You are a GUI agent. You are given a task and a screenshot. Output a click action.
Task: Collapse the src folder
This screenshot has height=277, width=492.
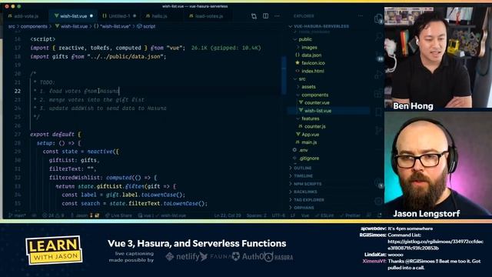[x=302, y=78]
